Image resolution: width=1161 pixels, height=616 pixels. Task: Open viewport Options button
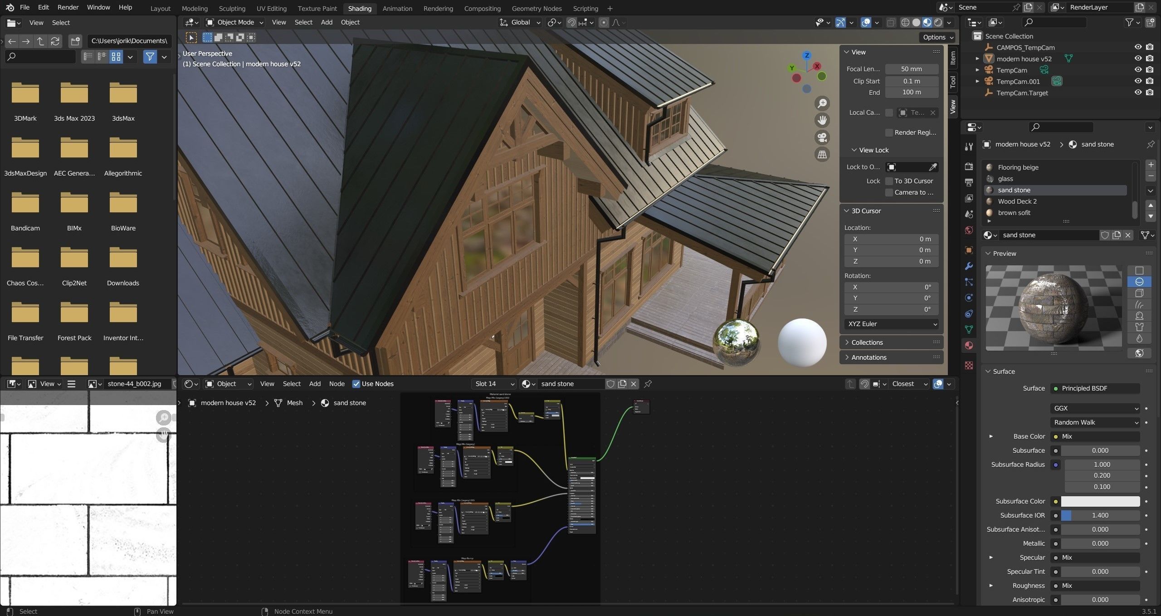(938, 37)
